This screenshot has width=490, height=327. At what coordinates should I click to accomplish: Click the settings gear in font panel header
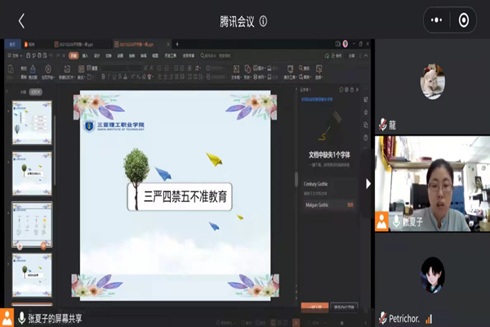point(346,90)
